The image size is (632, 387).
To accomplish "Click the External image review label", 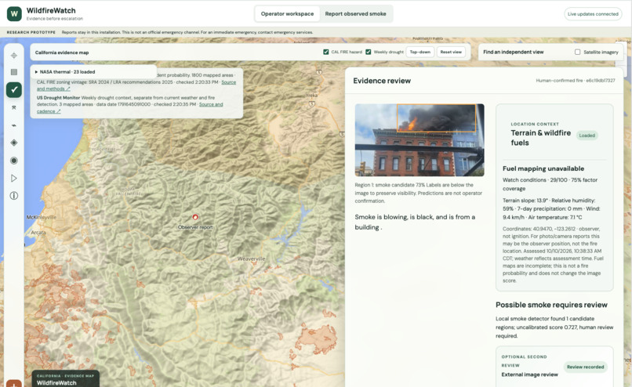I will [529, 374].
